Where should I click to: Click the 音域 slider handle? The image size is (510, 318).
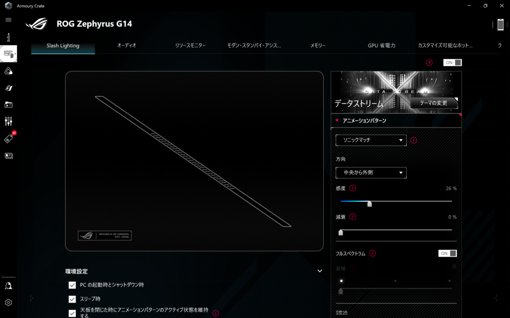[x=341, y=291]
